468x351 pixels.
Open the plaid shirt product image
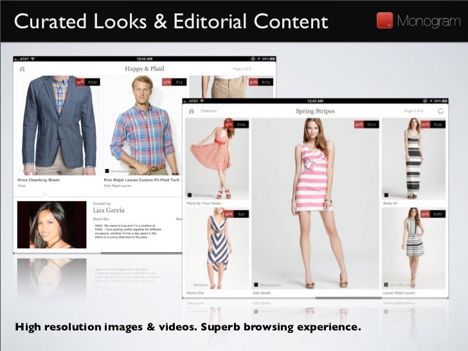click(145, 125)
